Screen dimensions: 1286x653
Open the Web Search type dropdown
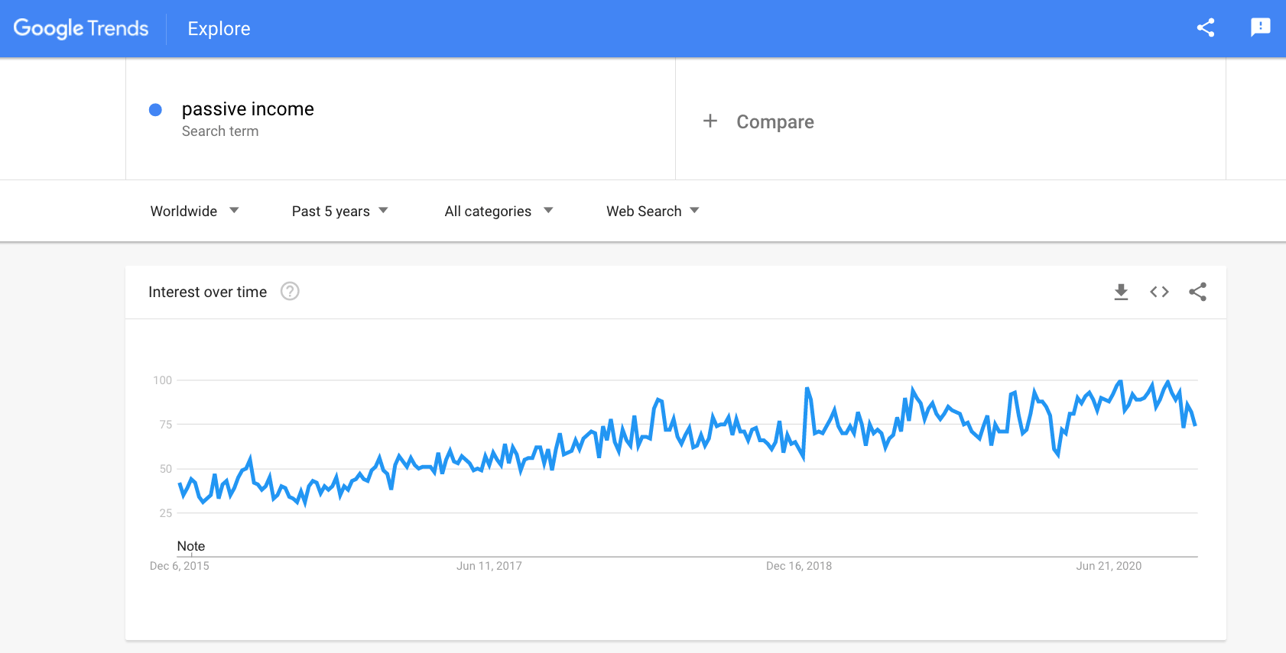[652, 212]
